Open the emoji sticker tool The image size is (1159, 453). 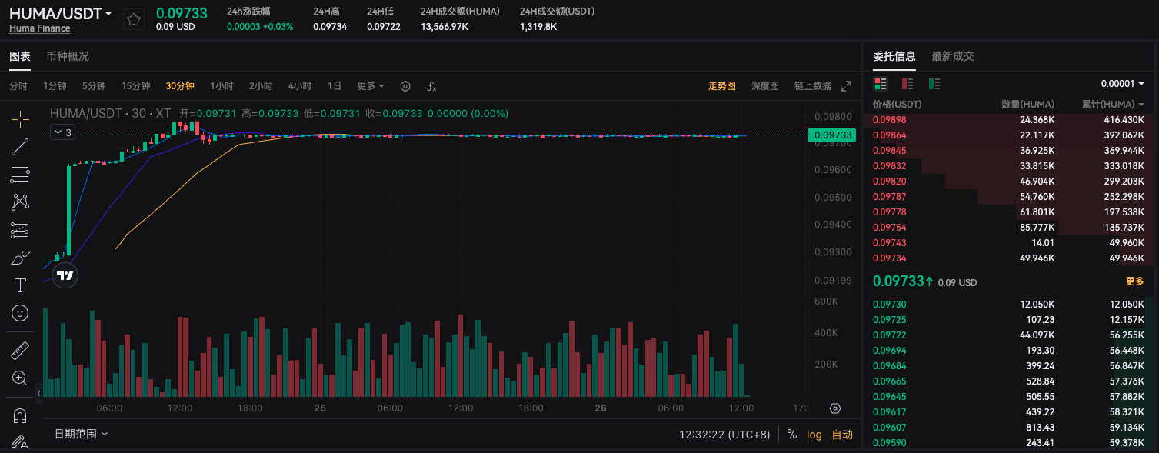point(19,313)
